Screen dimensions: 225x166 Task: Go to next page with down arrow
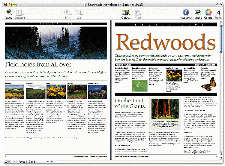pos(52,162)
